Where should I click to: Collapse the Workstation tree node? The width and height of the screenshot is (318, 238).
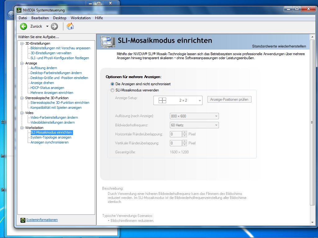click(22, 128)
